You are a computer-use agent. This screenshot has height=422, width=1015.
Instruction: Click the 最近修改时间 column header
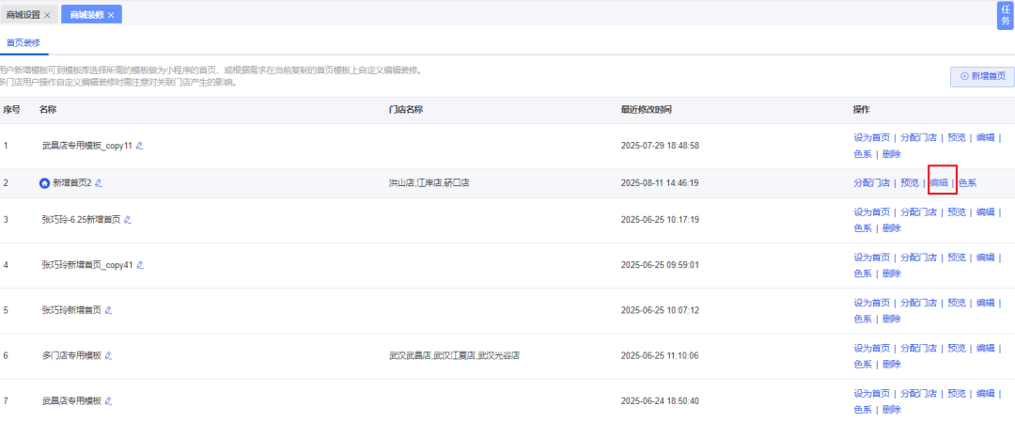click(646, 109)
